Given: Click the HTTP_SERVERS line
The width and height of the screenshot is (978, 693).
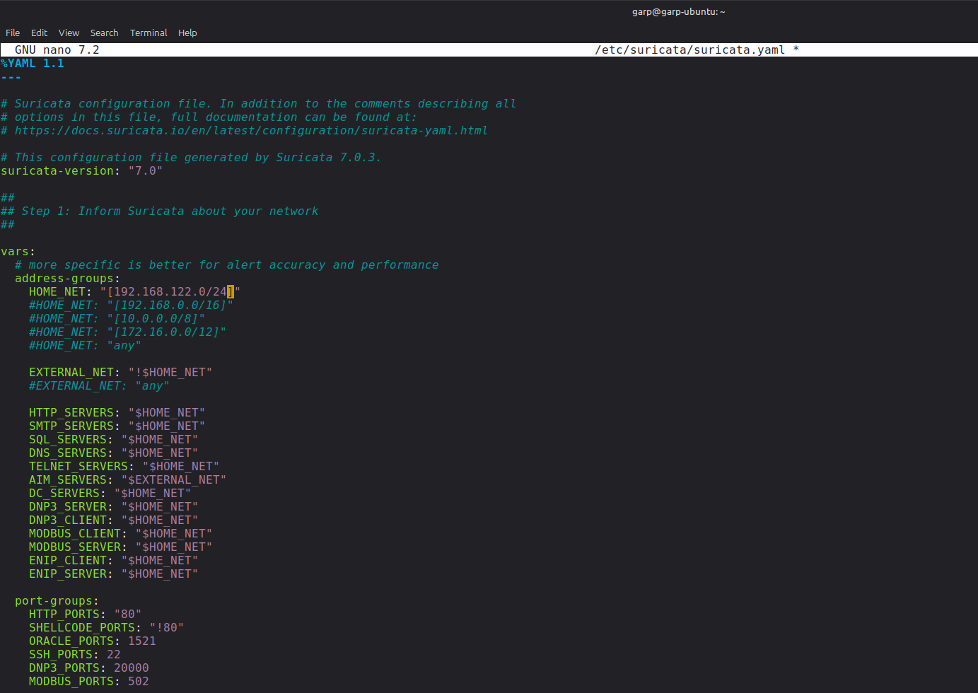Looking at the screenshot, I should [x=117, y=413].
